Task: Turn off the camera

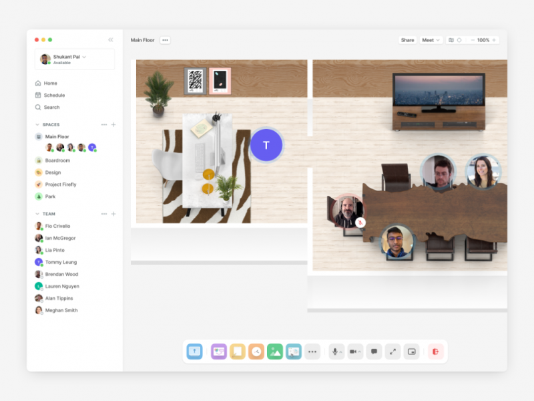Action: click(352, 351)
